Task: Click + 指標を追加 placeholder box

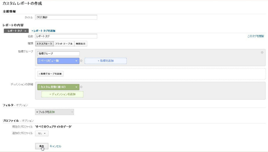Action: [x=106, y=61]
